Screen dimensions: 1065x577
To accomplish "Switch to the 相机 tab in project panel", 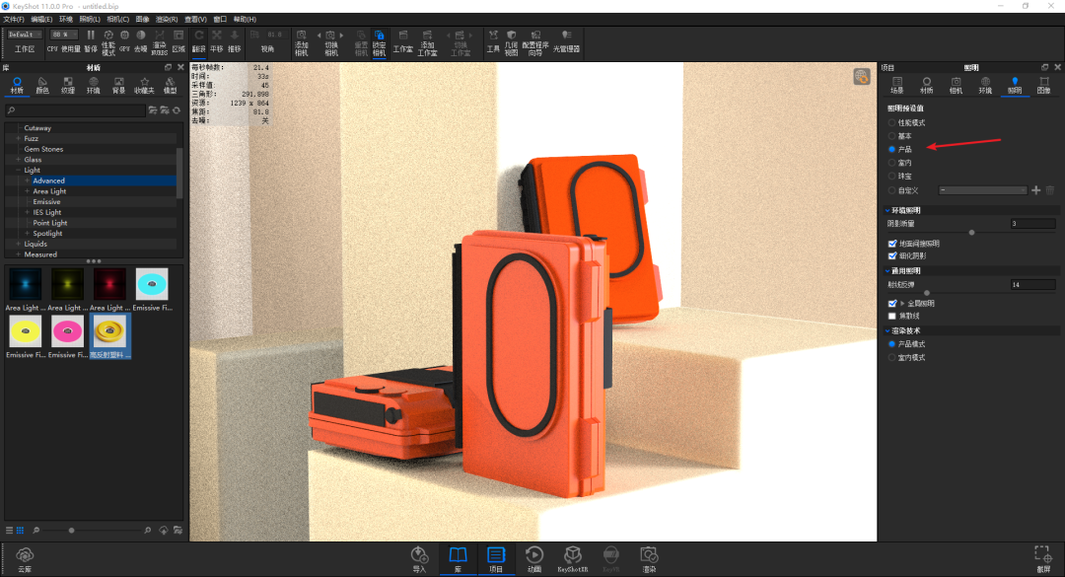I will [x=956, y=85].
